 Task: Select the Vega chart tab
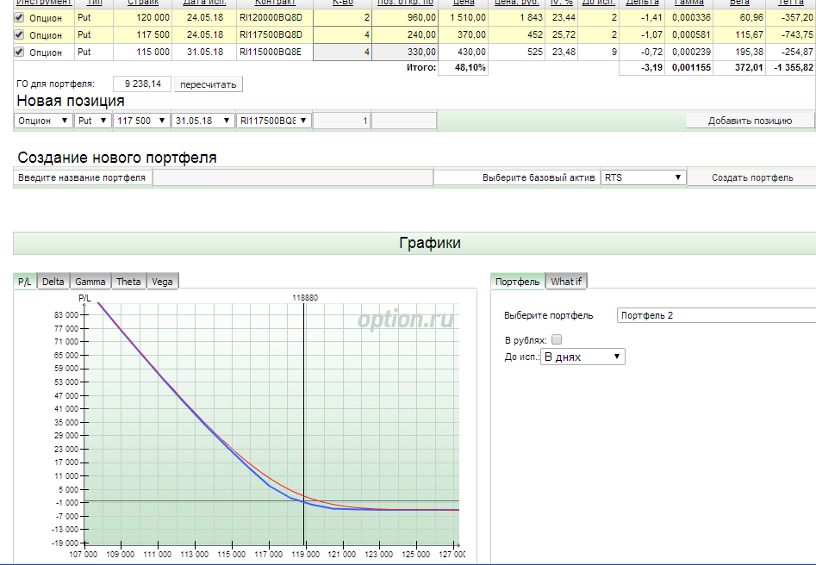tap(162, 282)
